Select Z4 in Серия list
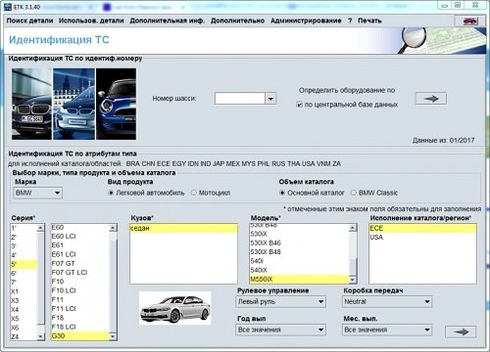 (24, 336)
